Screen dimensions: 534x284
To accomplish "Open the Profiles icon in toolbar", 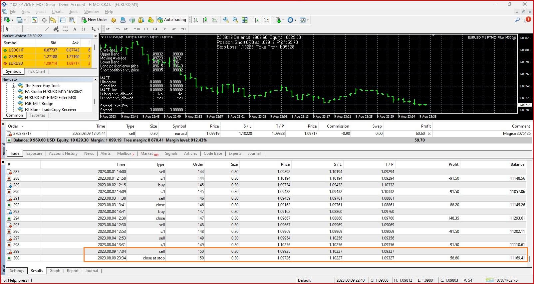I will (20, 20).
